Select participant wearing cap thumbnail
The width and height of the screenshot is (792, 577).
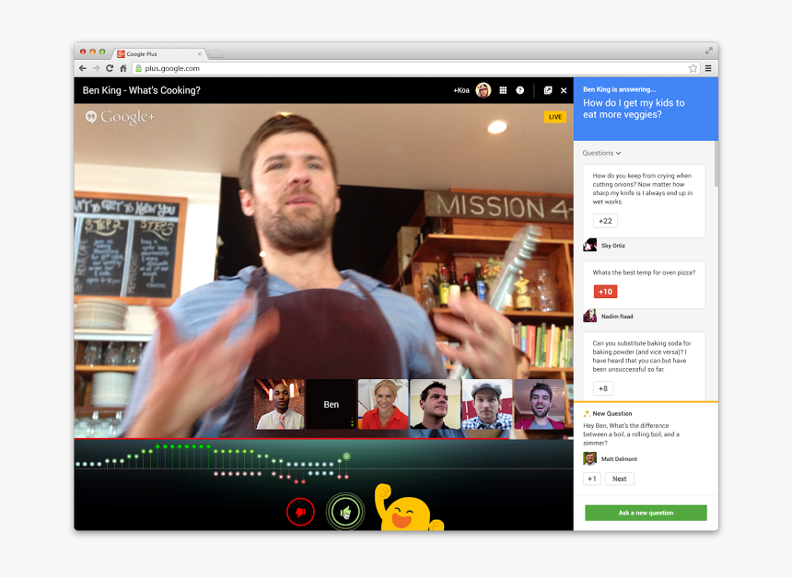[x=487, y=404]
